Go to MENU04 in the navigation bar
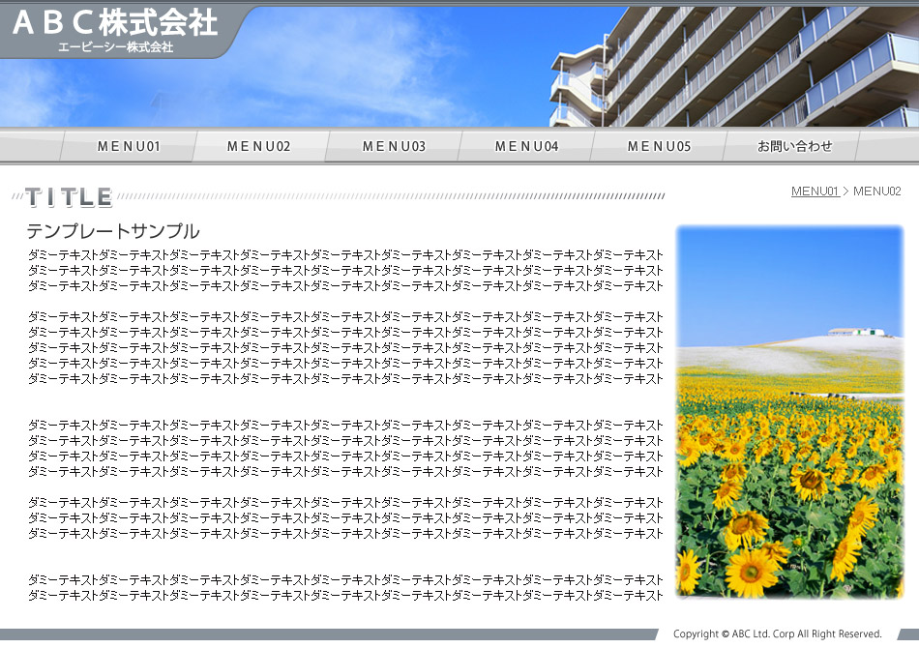The width and height of the screenshot is (919, 648). 526,146
